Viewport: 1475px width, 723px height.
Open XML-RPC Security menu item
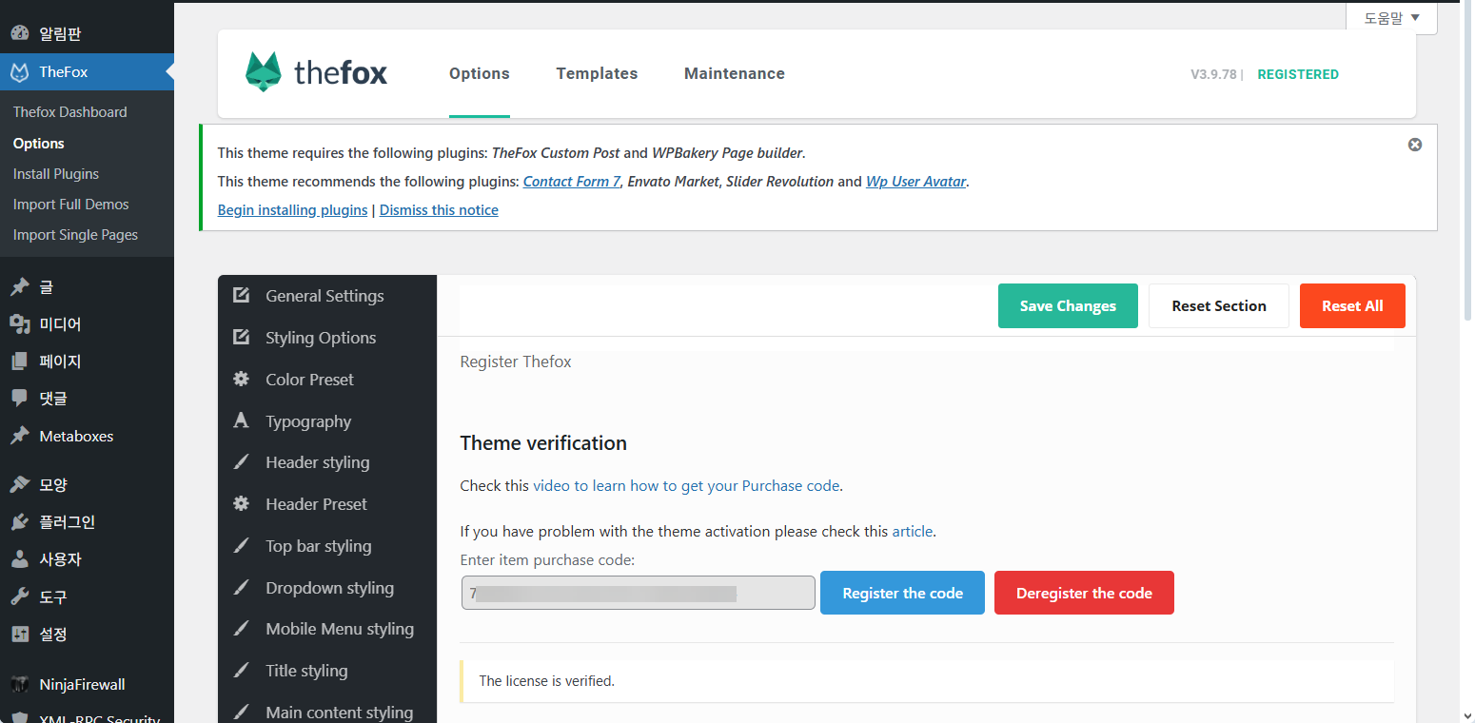(x=87, y=716)
